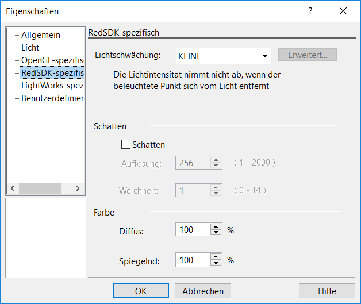This screenshot has height=304, width=361.
Task: Increase Diffus with up arrow
Action: (216, 226)
